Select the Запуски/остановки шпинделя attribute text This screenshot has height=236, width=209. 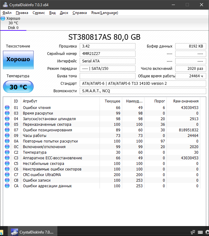pyautogui.click(x=49, y=119)
